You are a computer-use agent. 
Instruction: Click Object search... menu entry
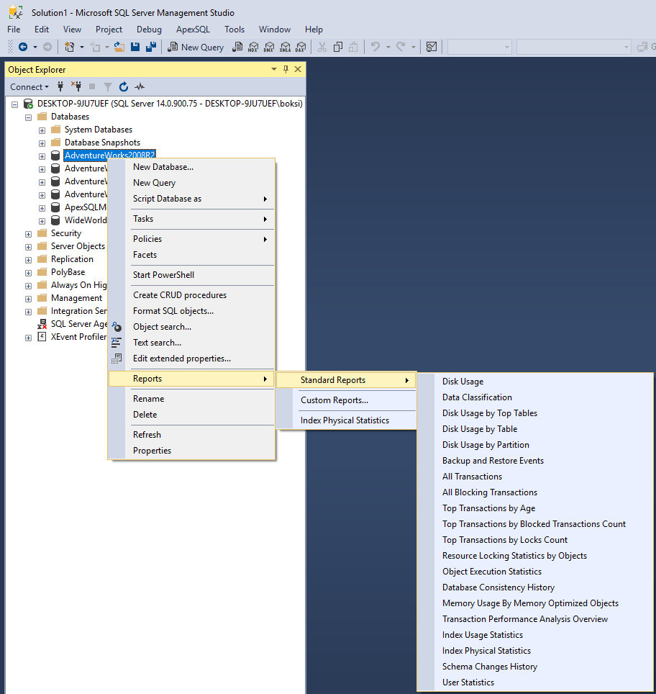[x=191, y=327]
